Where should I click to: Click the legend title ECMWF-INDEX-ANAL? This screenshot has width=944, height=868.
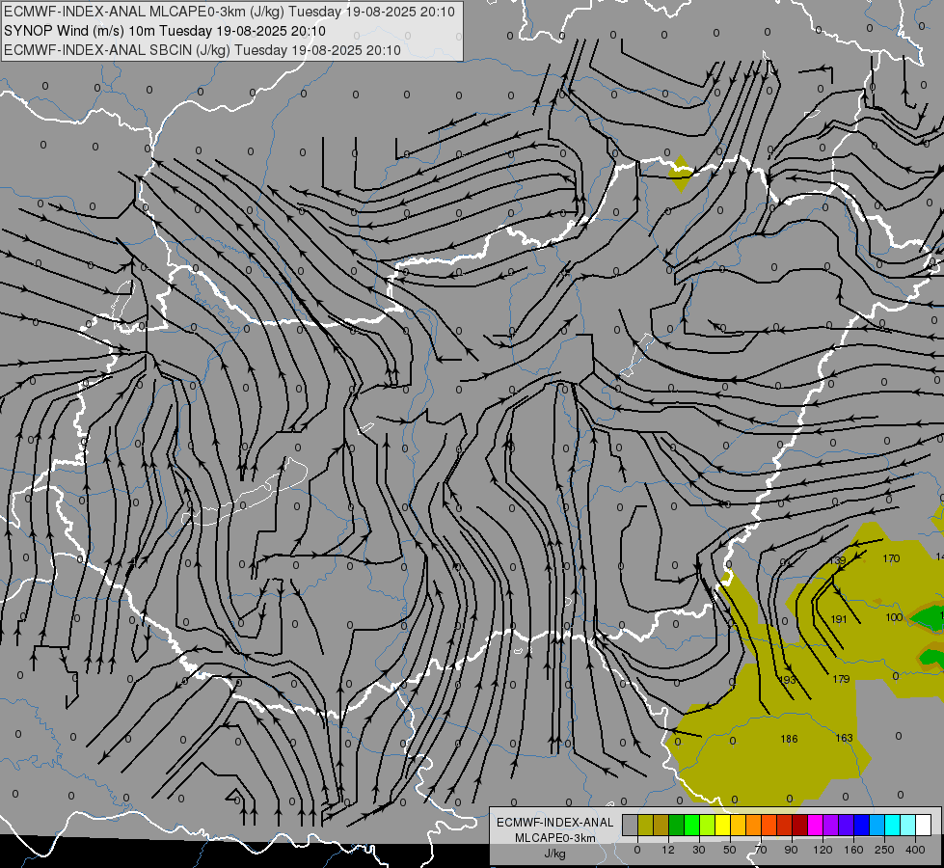pos(555,823)
